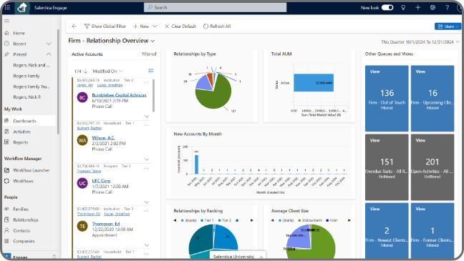
Task: Click the Contacts sidebar icon
Action: [7, 230]
